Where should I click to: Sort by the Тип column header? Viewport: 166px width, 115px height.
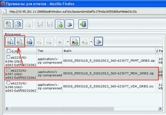point(50,51)
